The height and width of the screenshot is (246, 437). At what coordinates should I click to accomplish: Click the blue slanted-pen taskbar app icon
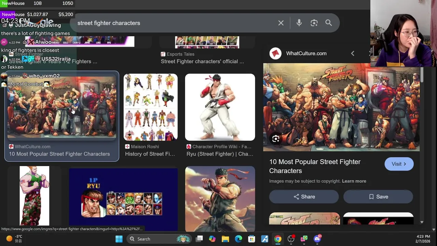265,239
